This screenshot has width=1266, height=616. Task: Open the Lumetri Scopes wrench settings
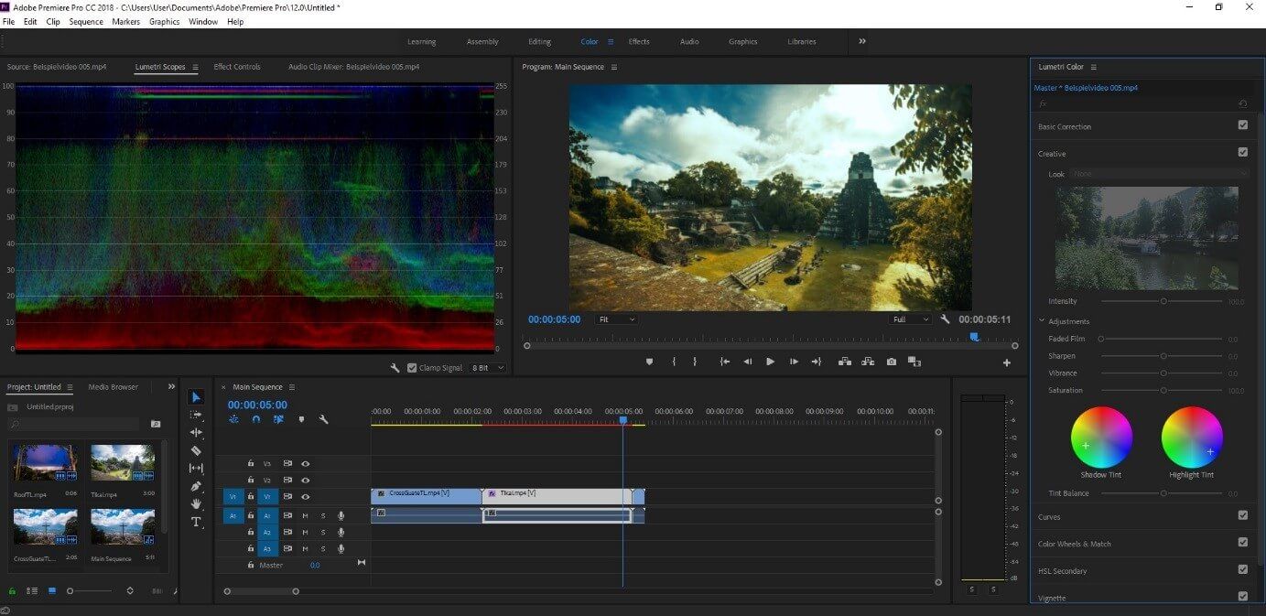(x=395, y=368)
